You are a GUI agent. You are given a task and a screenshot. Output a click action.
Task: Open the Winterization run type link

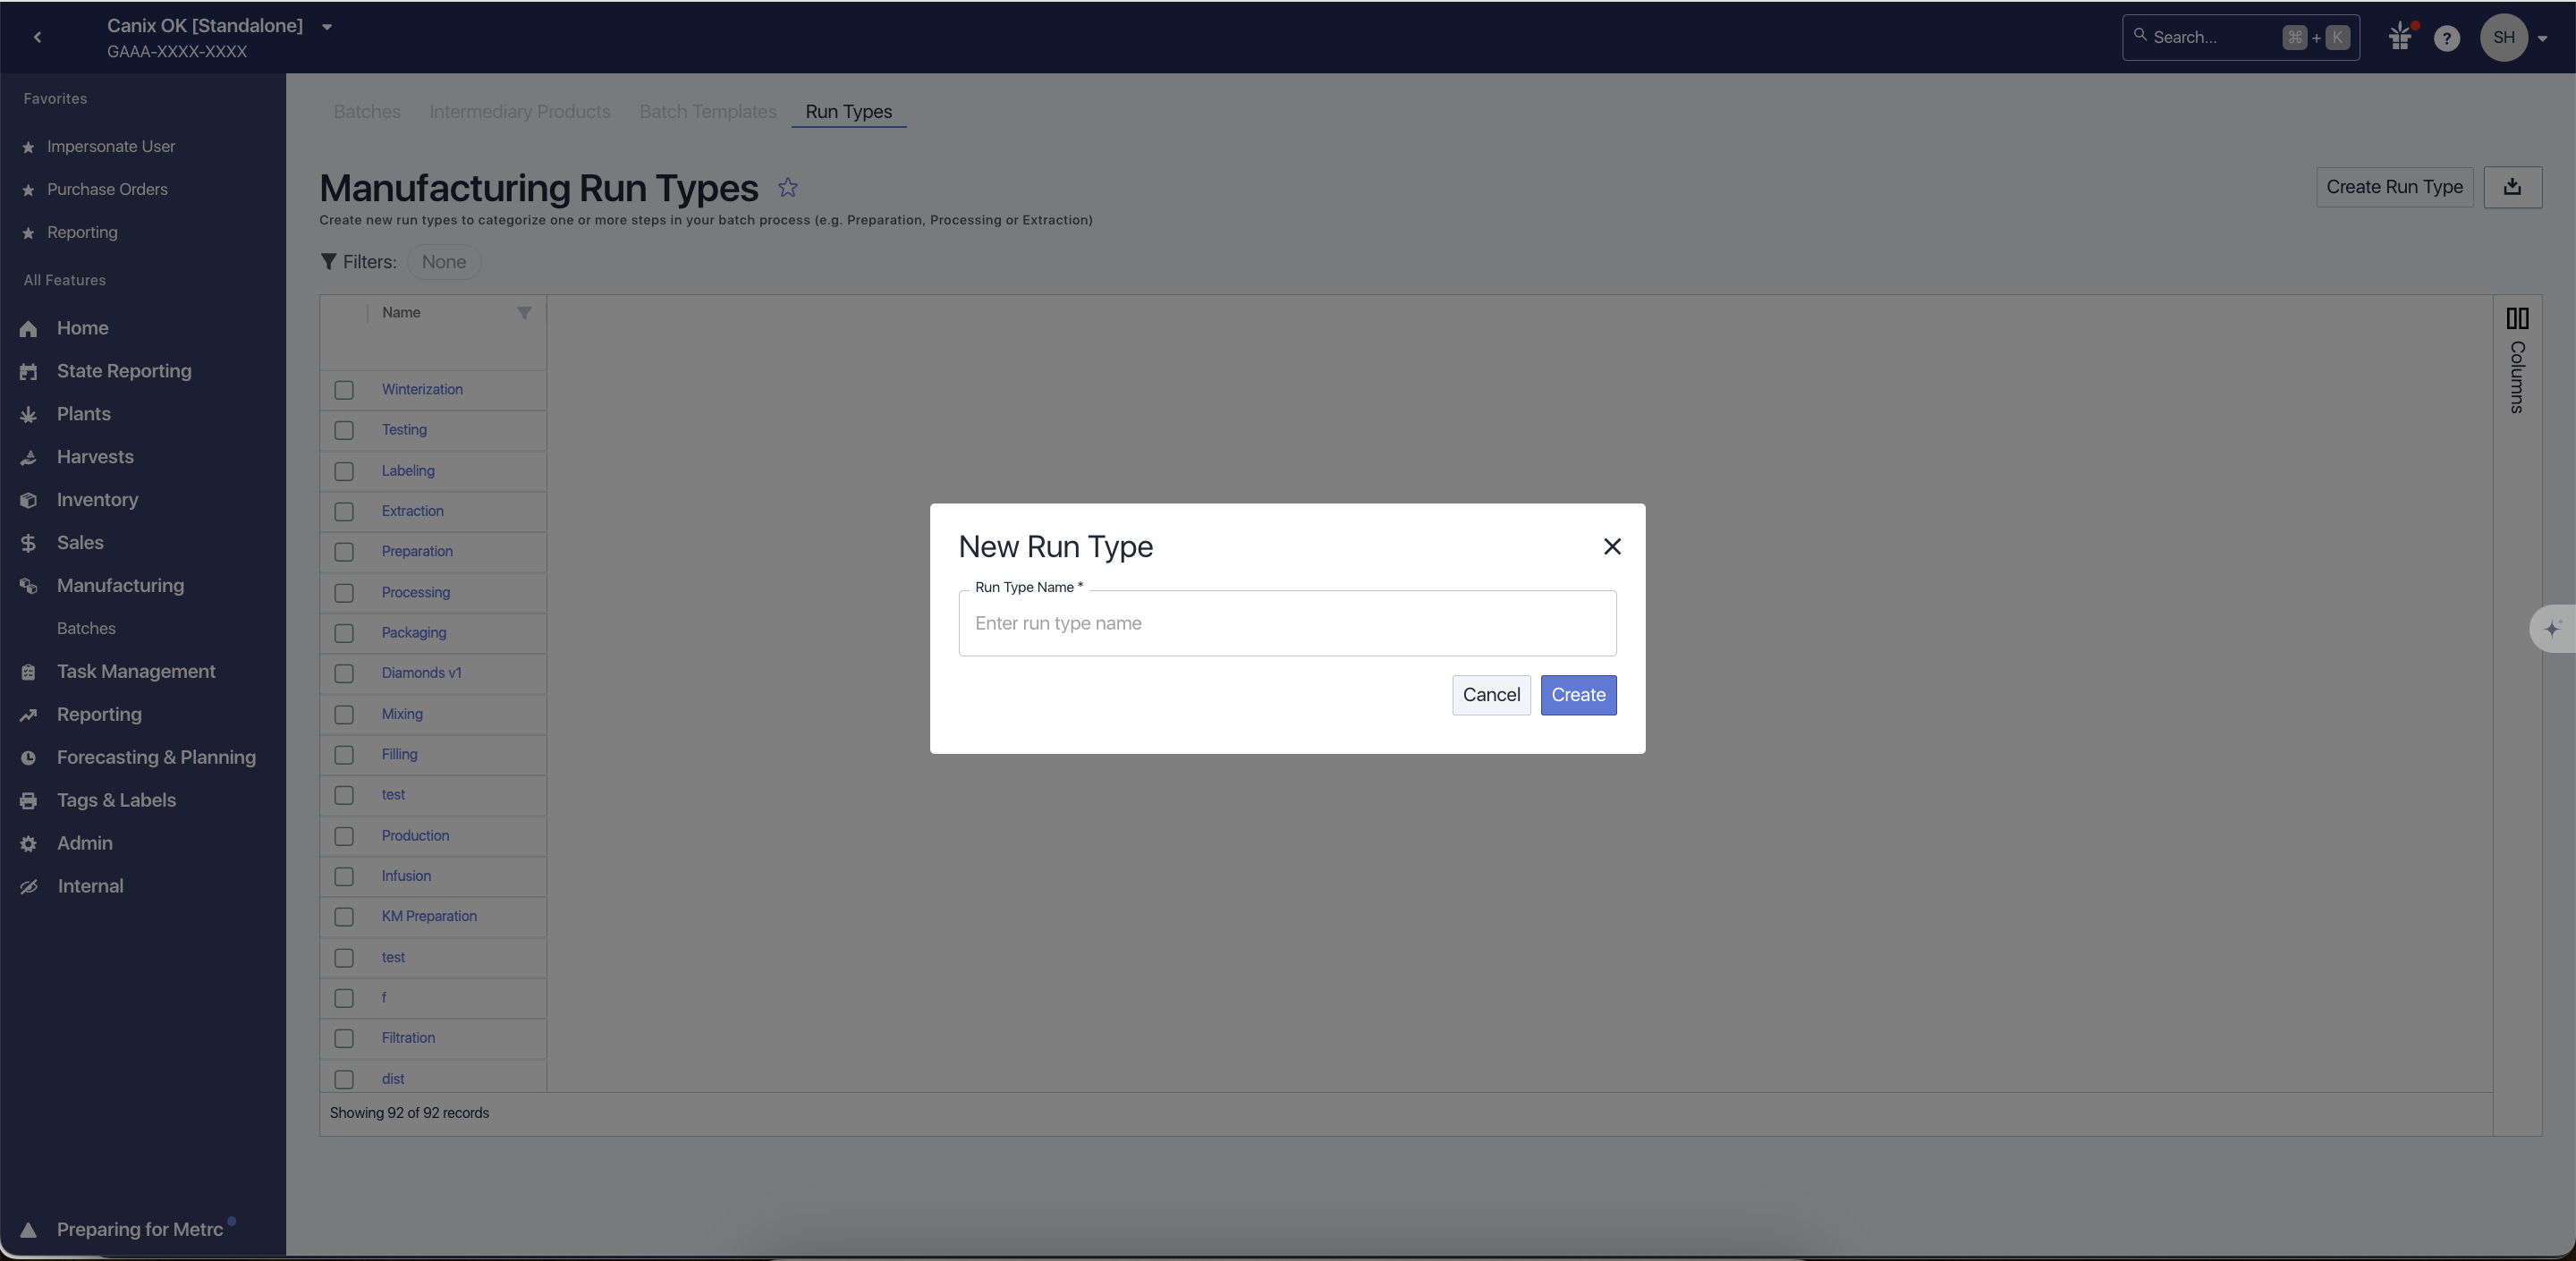[422, 390]
